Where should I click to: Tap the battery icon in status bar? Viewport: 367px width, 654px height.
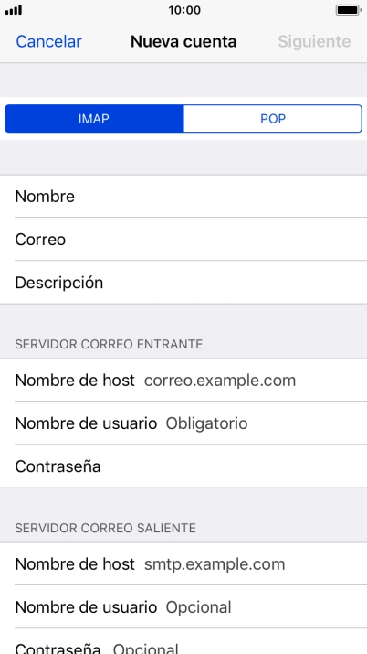[348, 10]
